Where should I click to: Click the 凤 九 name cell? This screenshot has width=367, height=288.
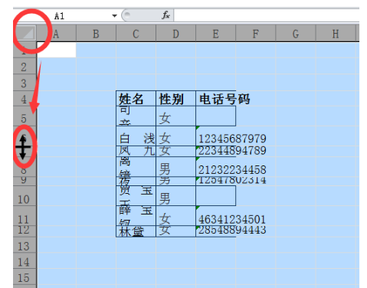136,151
